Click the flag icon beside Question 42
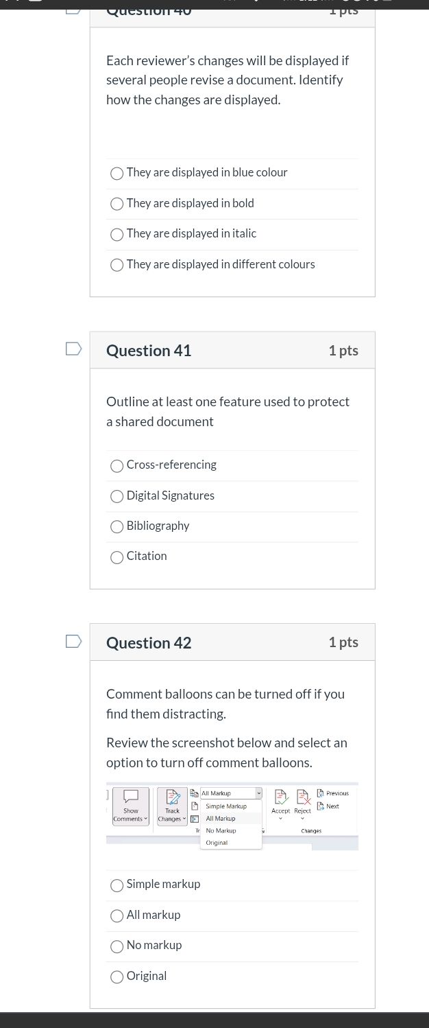Viewport: 429px width, 1028px height. (73, 640)
